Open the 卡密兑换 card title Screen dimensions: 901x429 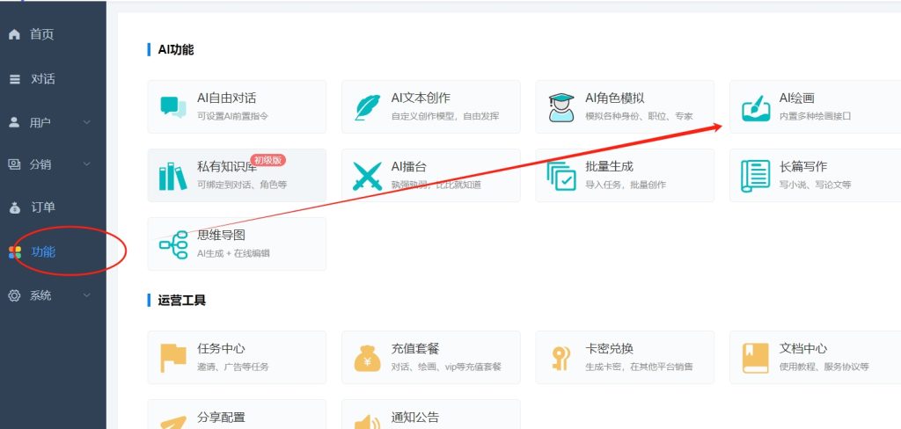coord(609,349)
